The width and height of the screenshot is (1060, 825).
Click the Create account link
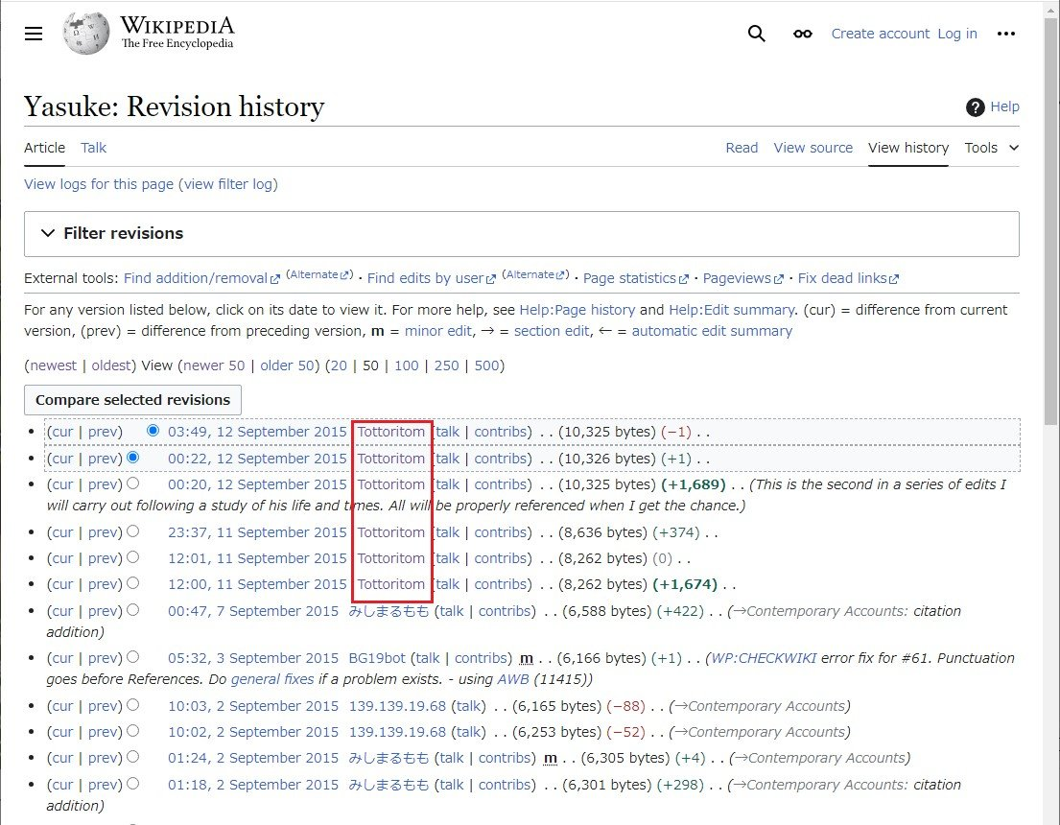[880, 34]
